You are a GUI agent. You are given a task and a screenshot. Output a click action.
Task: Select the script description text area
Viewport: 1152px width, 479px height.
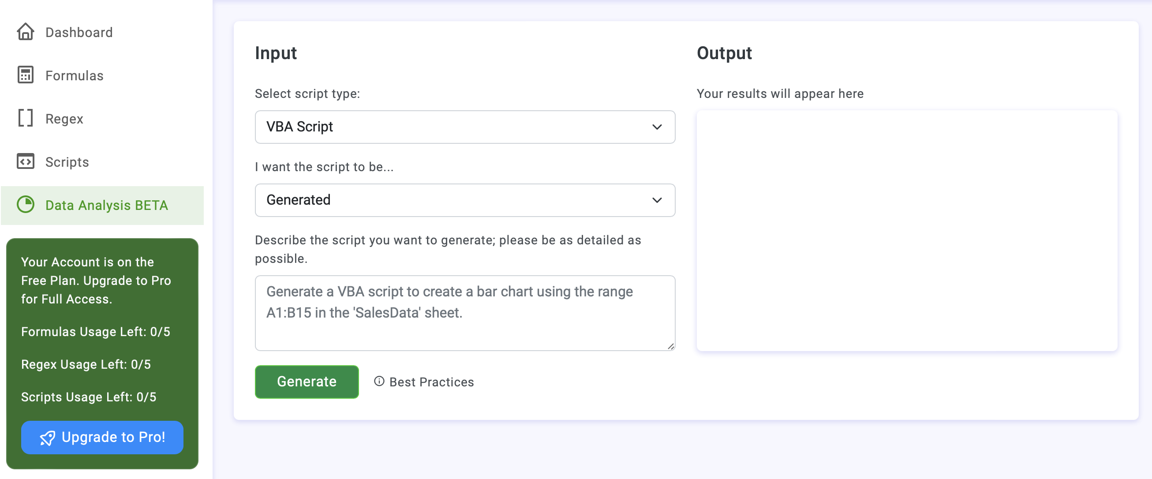(465, 313)
